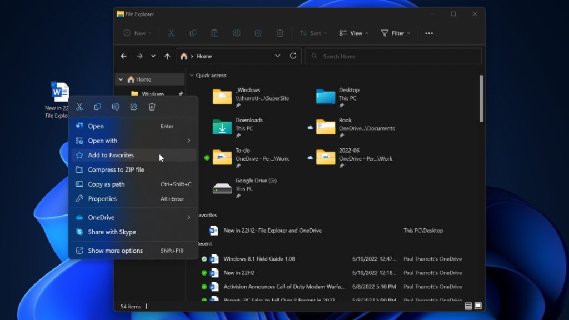569x320 pixels.
Task: Click the Delete trash icon in context menu
Action: [x=152, y=107]
